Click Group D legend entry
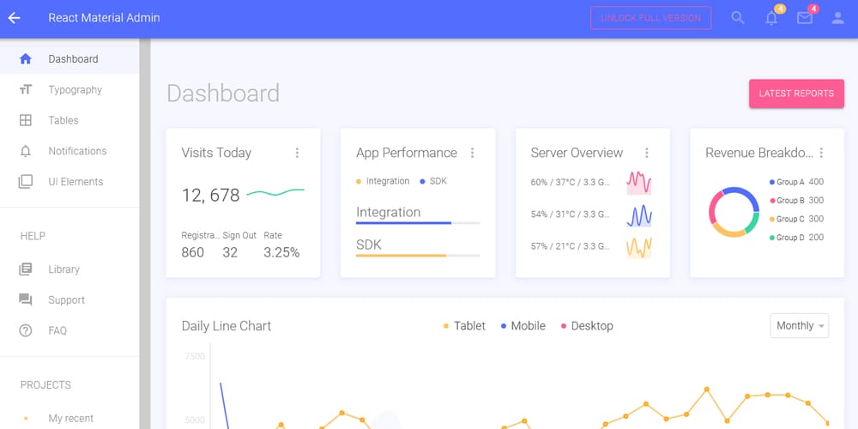This screenshot has height=429, width=858. 796,238
